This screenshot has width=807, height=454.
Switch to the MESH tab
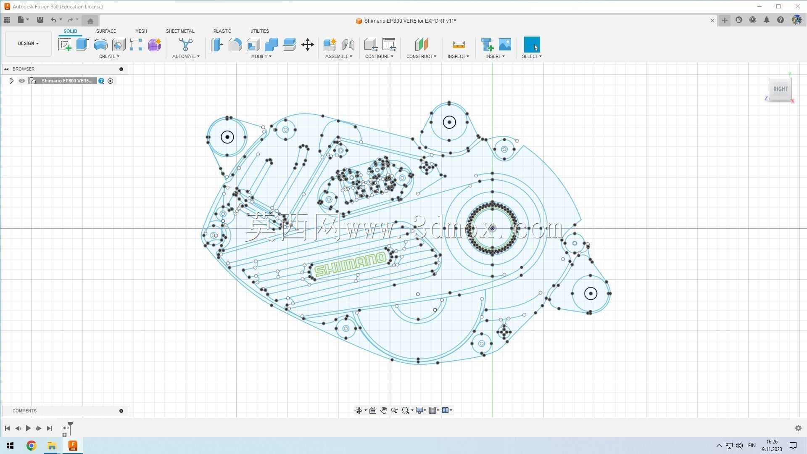pyautogui.click(x=141, y=31)
